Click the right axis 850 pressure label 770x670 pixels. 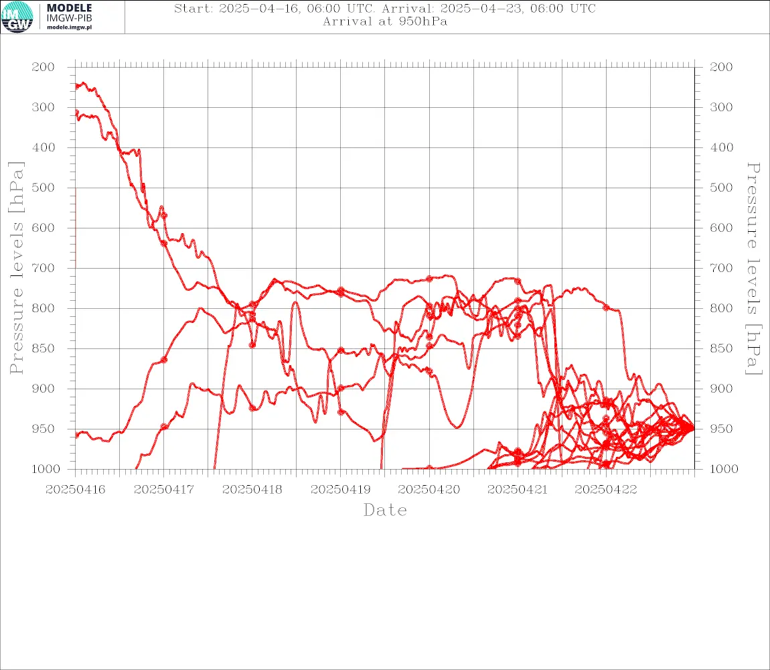[721, 348]
